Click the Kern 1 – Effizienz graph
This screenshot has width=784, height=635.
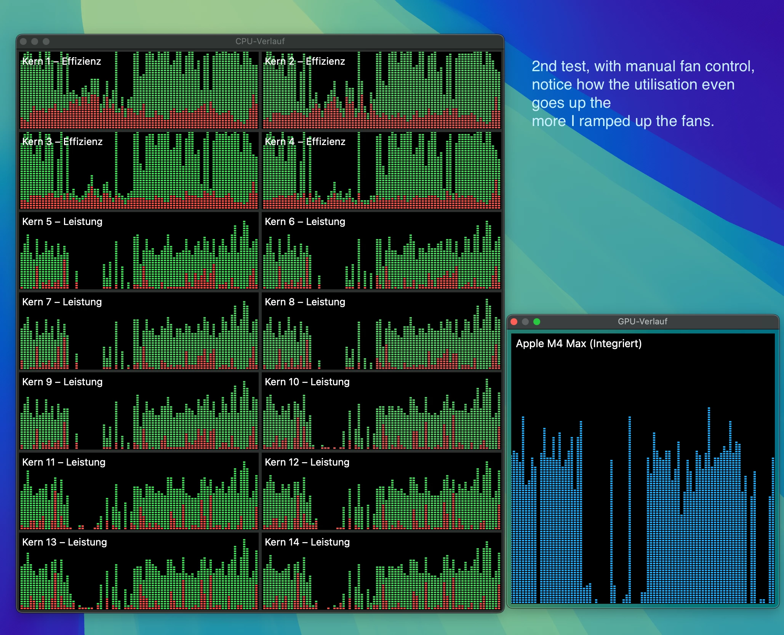tap(139, 90)
